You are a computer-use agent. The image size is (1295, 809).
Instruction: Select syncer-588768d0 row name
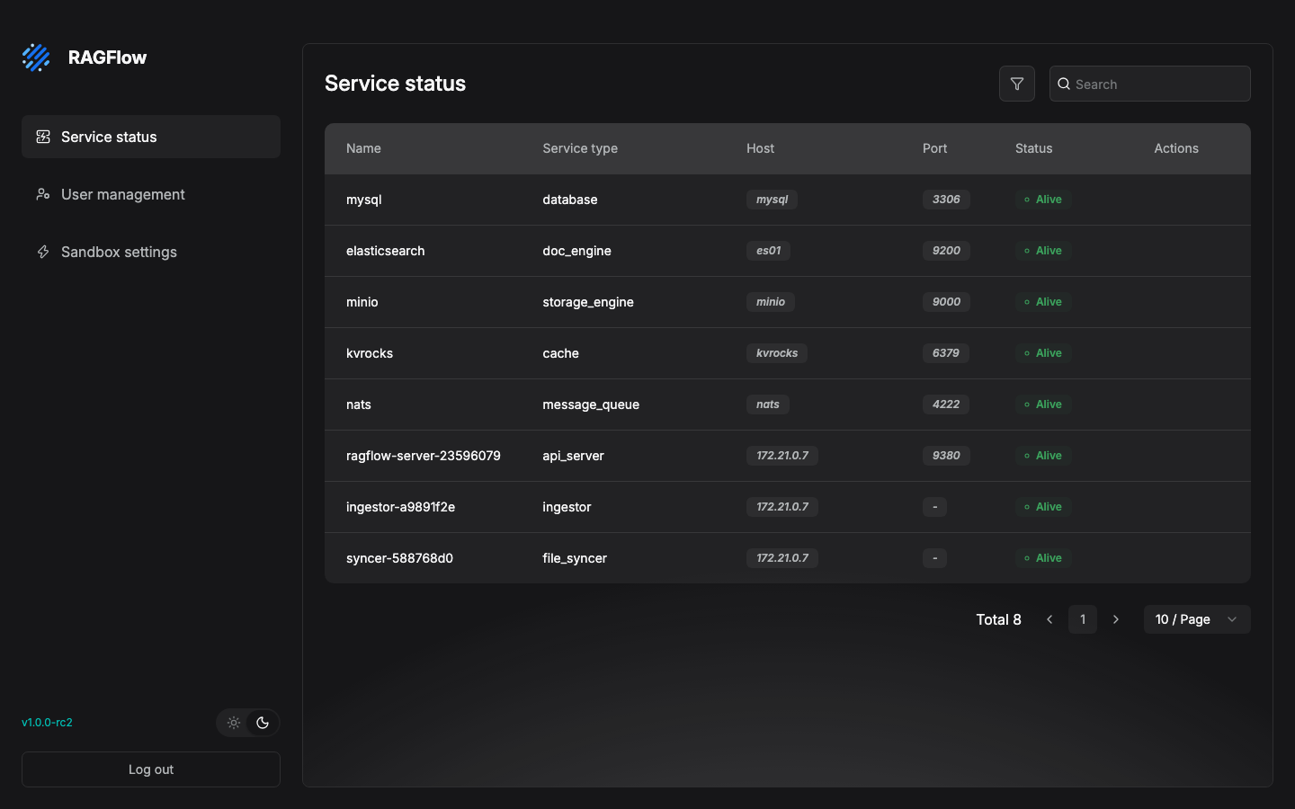[399, 558]
